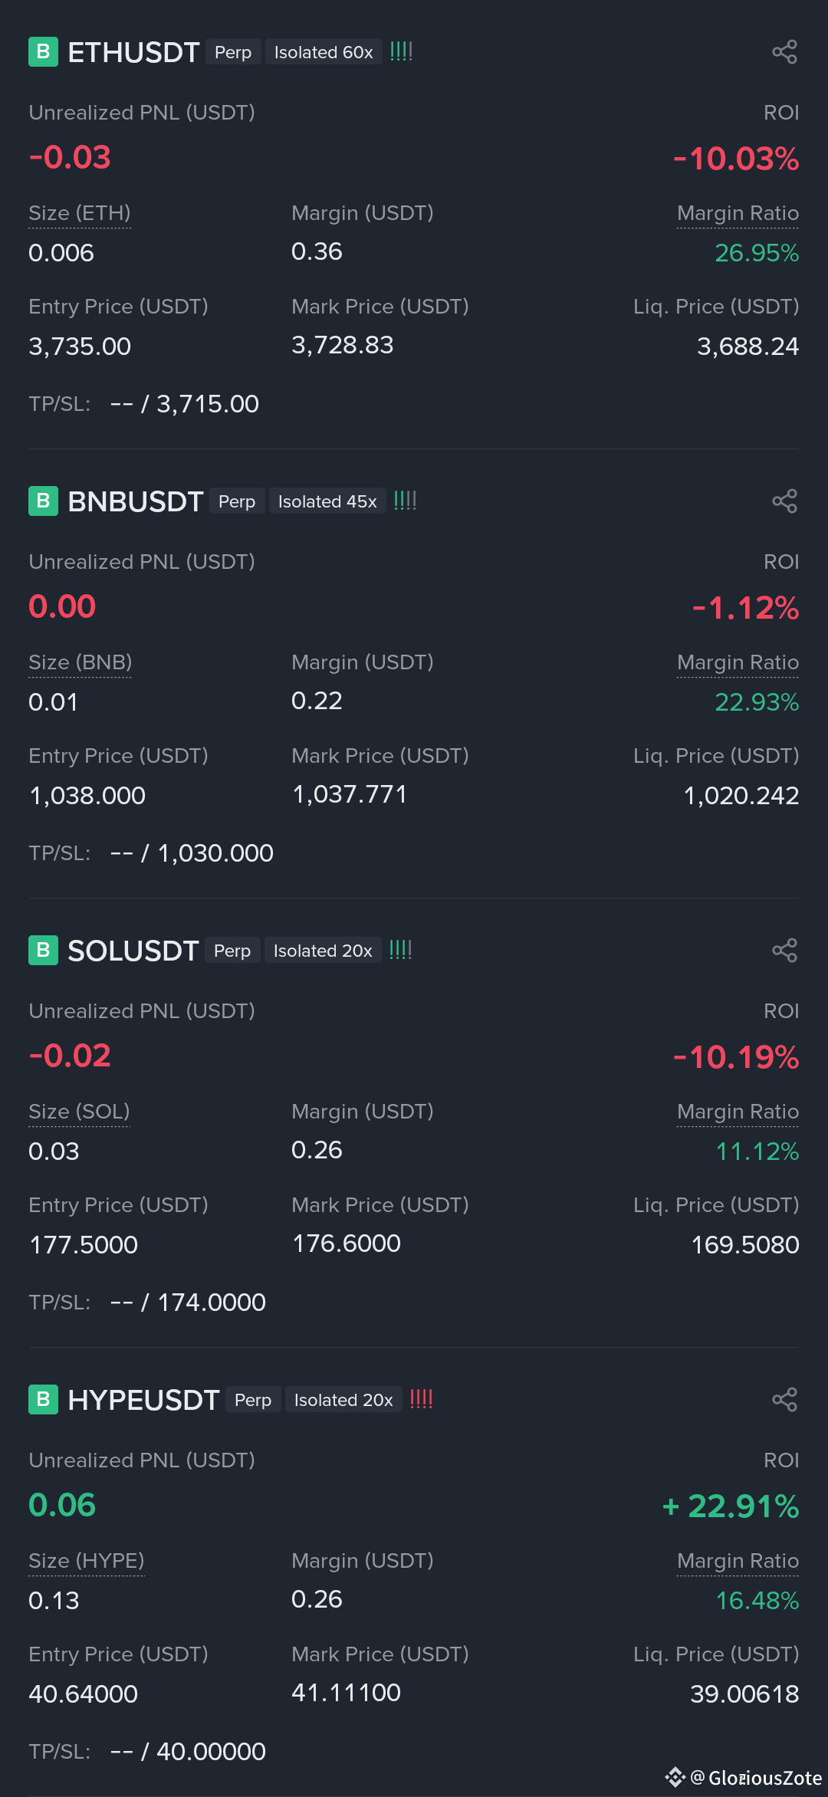This screenshot has height=1797, width=828.
Task: Share the BNBUSDT position
Action: click(x=784, y=501)
